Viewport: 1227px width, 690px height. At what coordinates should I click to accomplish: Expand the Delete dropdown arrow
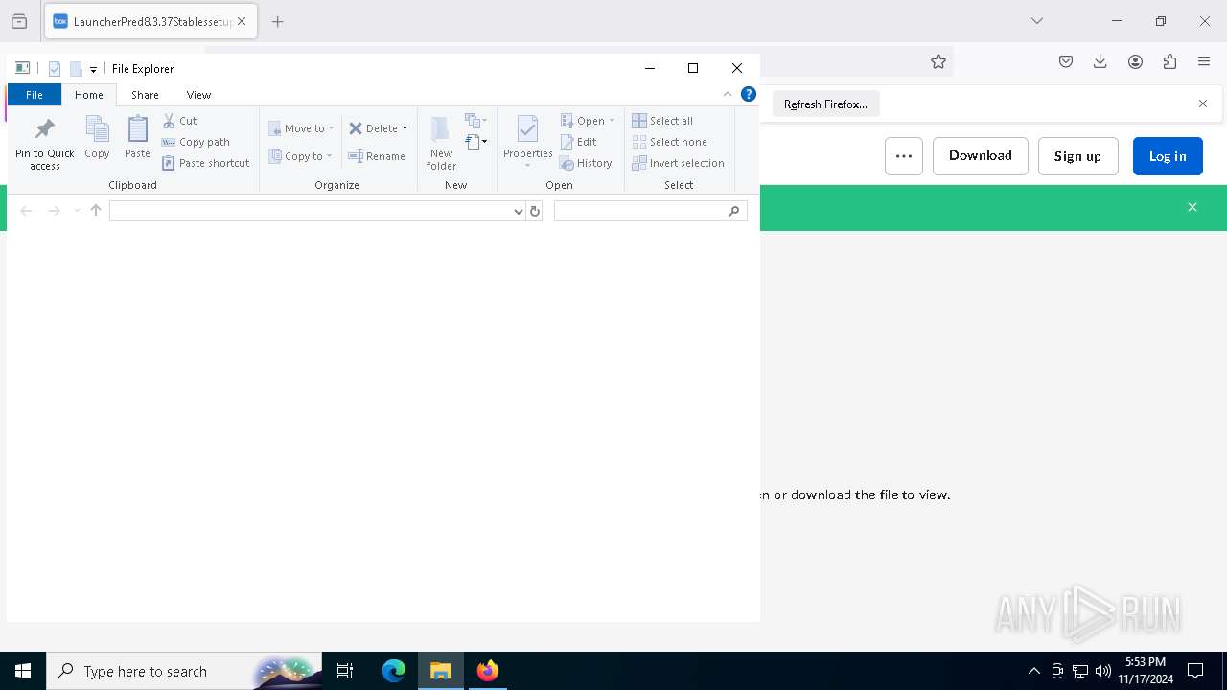pyautogui.click(x=405, y=128)
